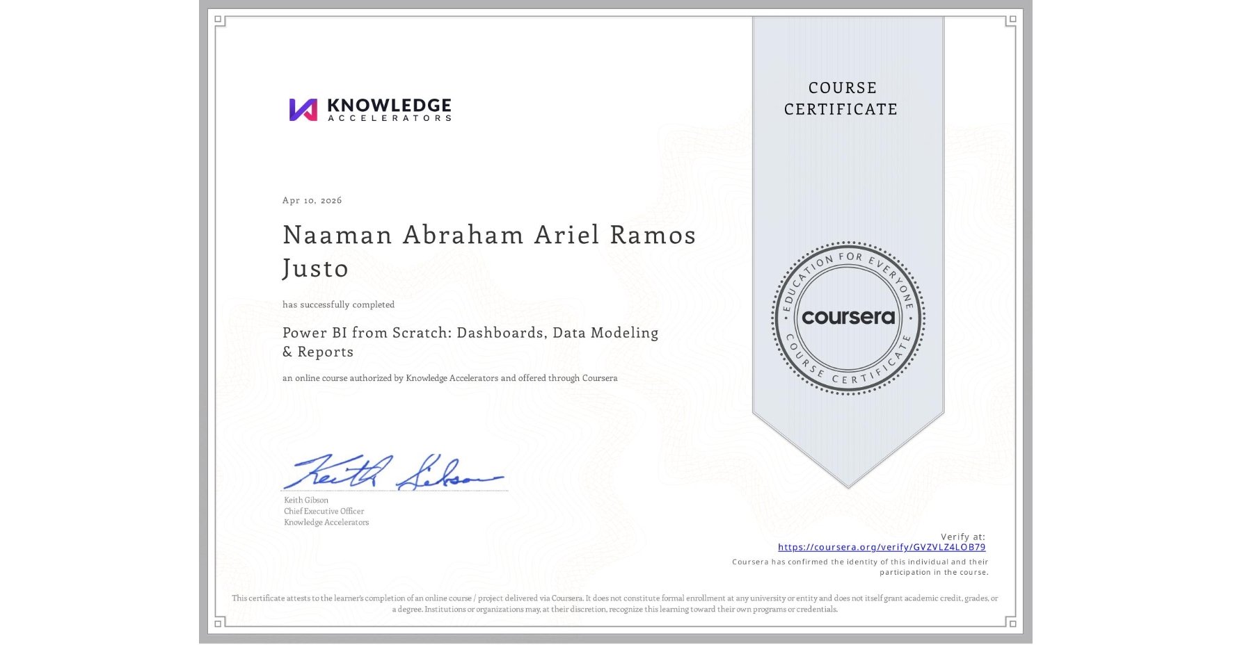Click the name 'Naaman Abraham Ariel Ramos'
The height and width of the screenshot is (645, 1233).
(489, 235)
